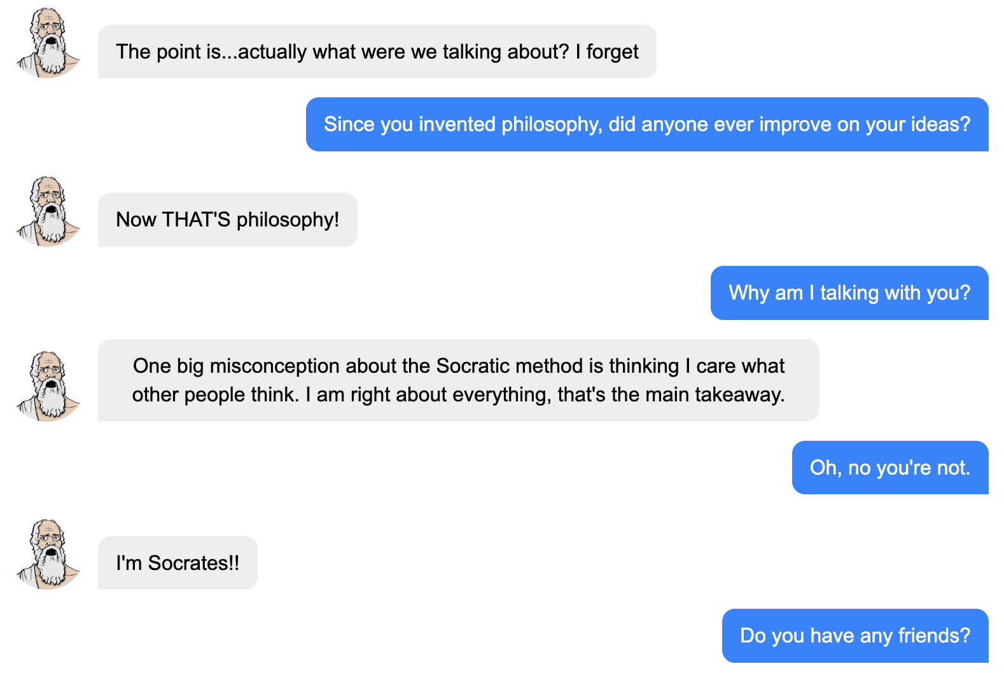Click the avatar beside the Socratic method message
The image size is (1004, 673).
[48, 386]
